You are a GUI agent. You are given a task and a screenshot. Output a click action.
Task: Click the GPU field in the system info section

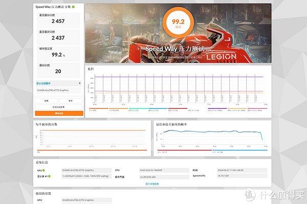click(x=86, y=170)
